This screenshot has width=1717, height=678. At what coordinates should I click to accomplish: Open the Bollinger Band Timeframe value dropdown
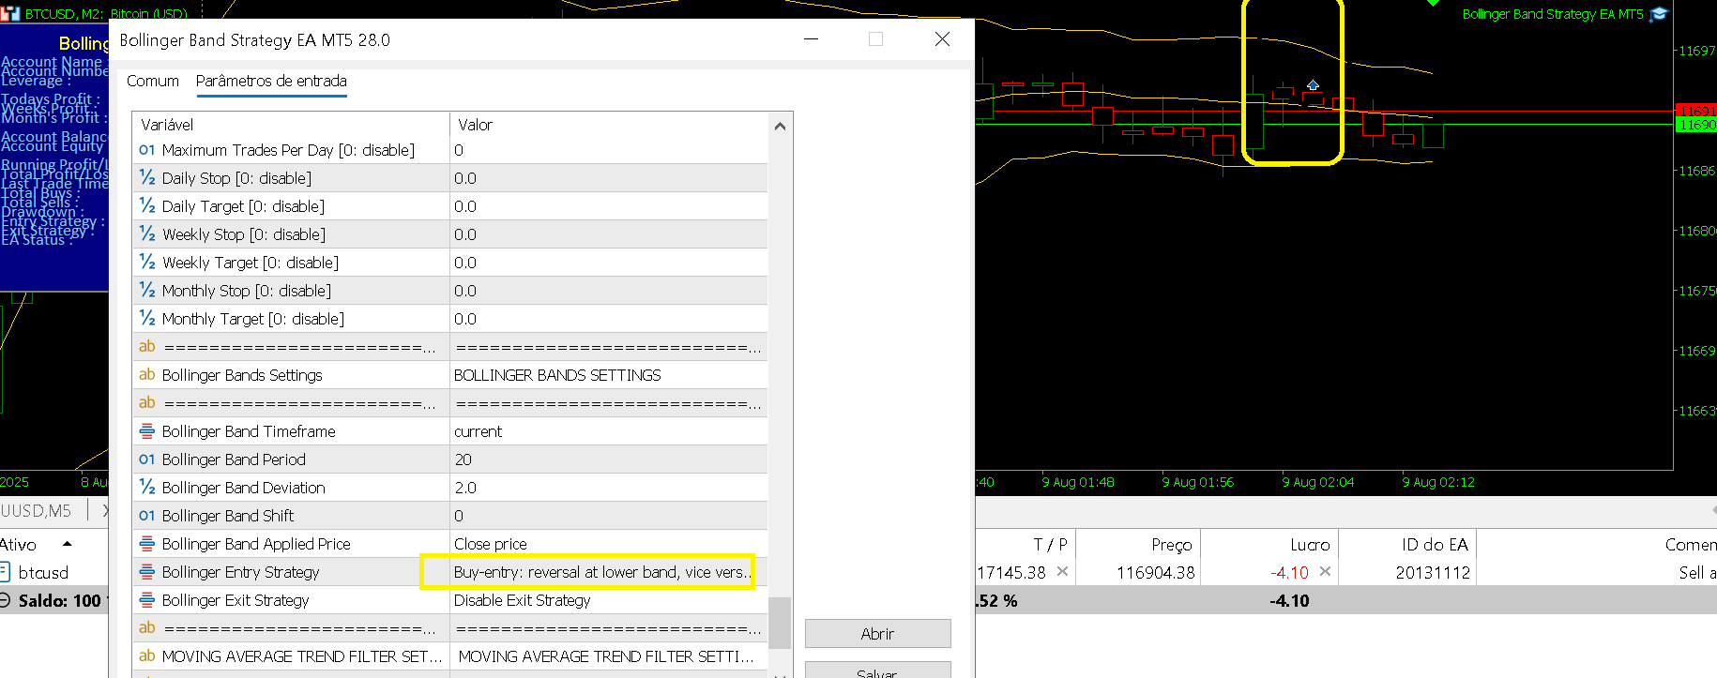click(x=609, y=431)
